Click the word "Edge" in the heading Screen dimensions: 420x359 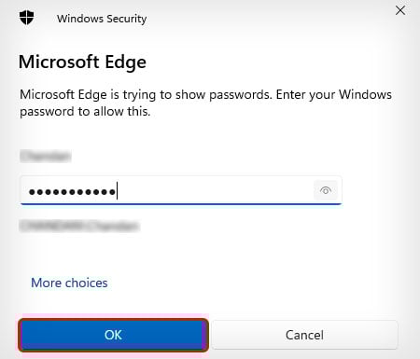(126, 62)
